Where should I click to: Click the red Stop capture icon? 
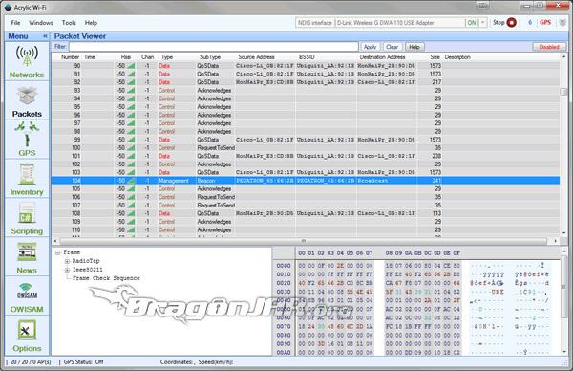(512, 23)
